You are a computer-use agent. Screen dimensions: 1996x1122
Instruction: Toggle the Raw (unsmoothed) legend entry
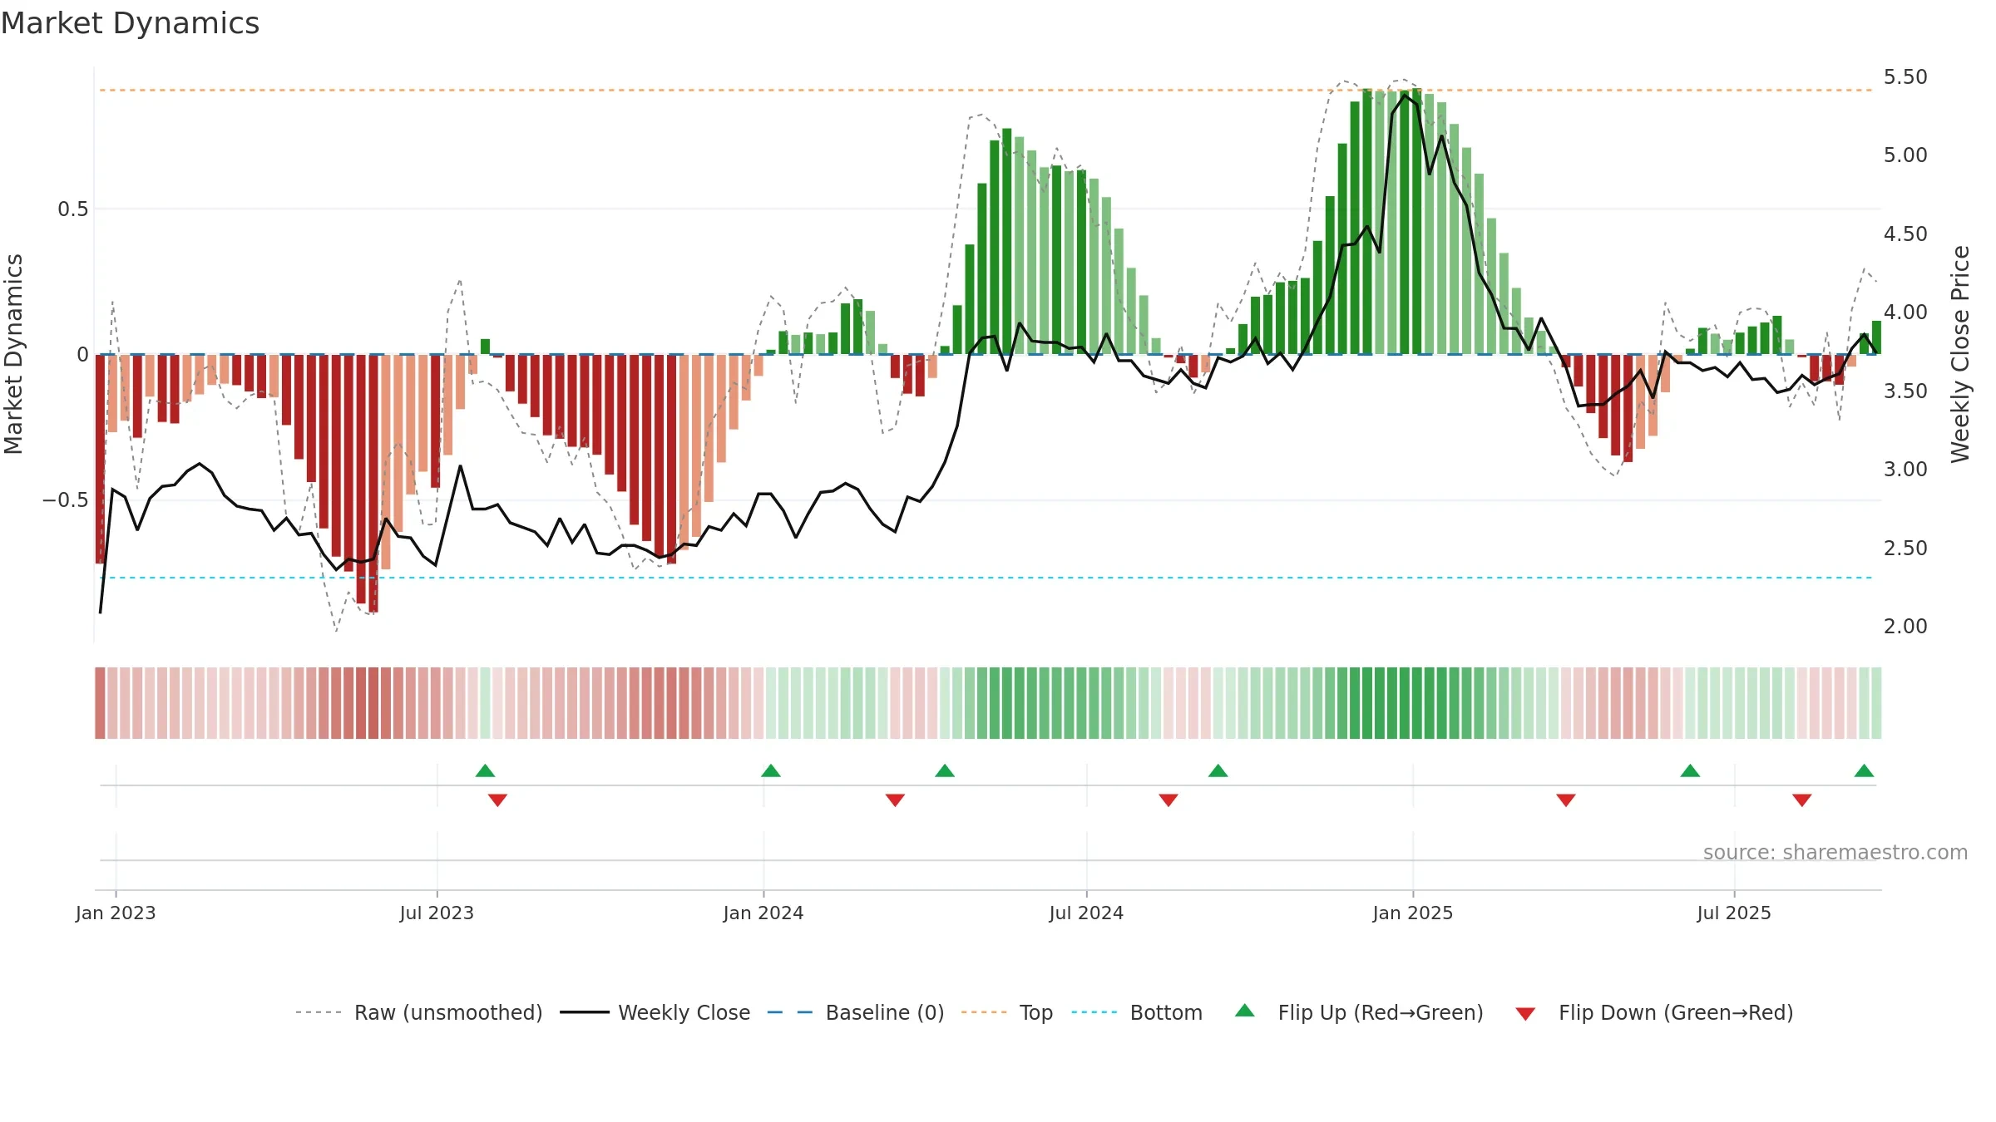click(x=418, y=1012)
